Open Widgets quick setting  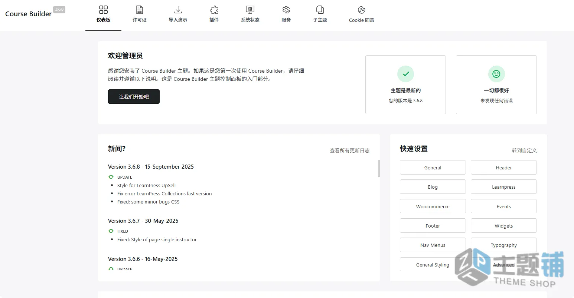tap(504, 226)
